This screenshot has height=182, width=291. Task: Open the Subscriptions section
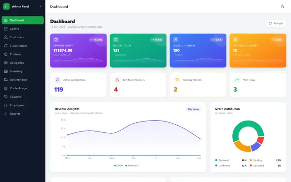pyautogui.click(x=23, y=45)
